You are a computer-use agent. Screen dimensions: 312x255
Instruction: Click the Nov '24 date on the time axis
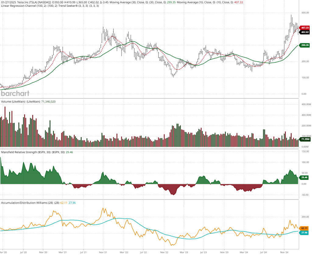click(x=284, y=252)
